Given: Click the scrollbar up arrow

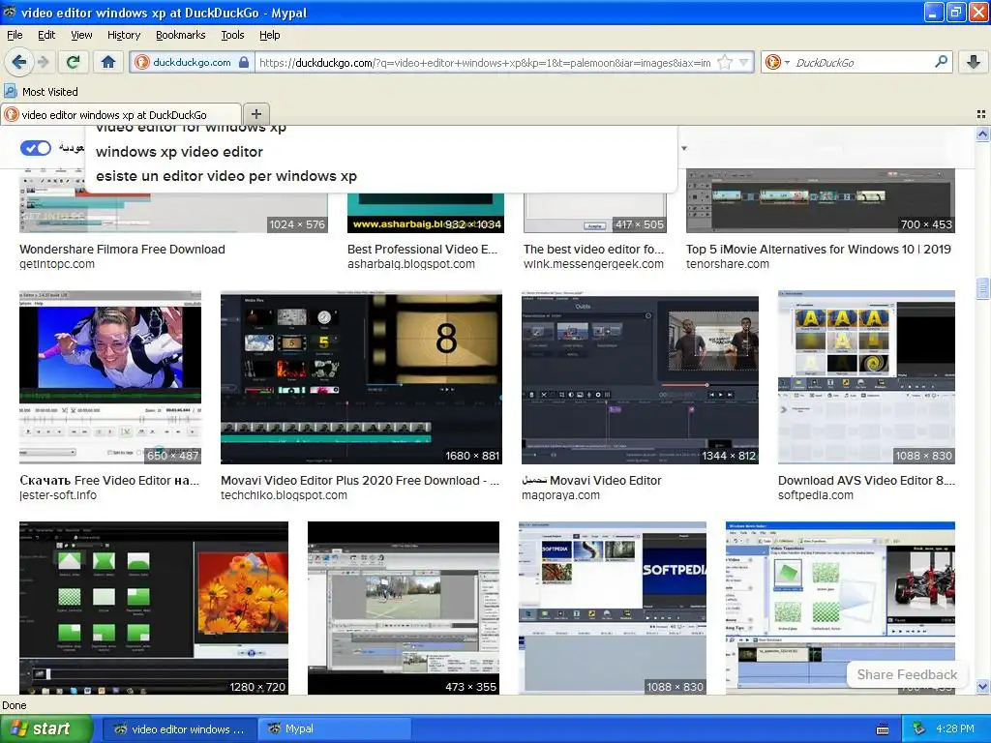Looking at the screenshot, I should point(982,134).
